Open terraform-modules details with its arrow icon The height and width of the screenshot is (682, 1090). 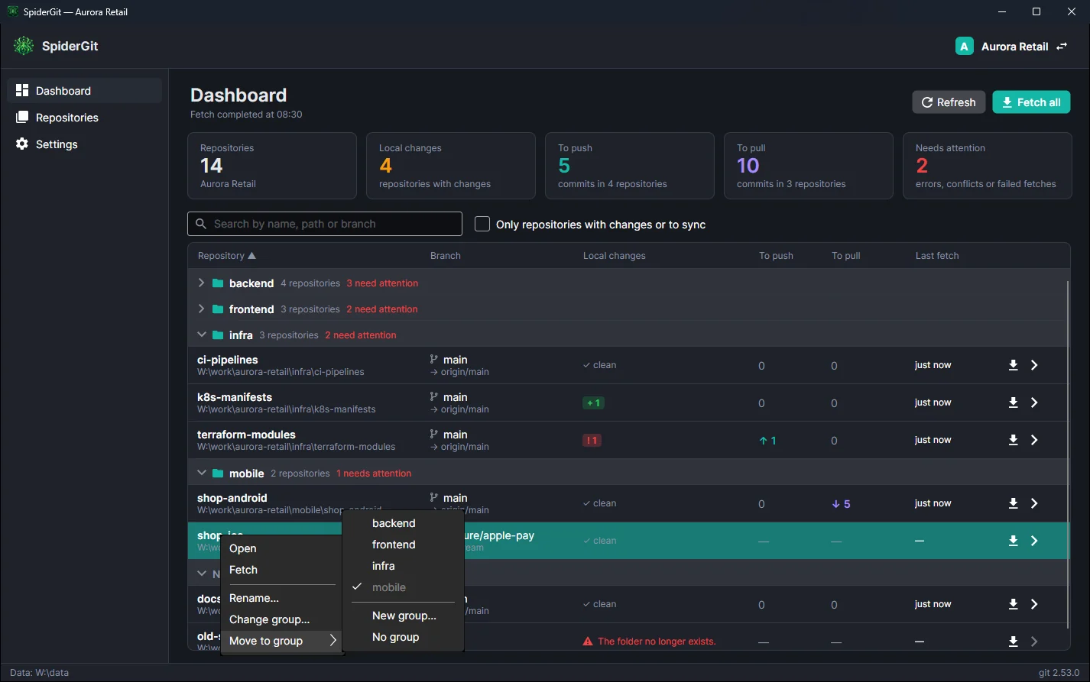(1034, 440)
